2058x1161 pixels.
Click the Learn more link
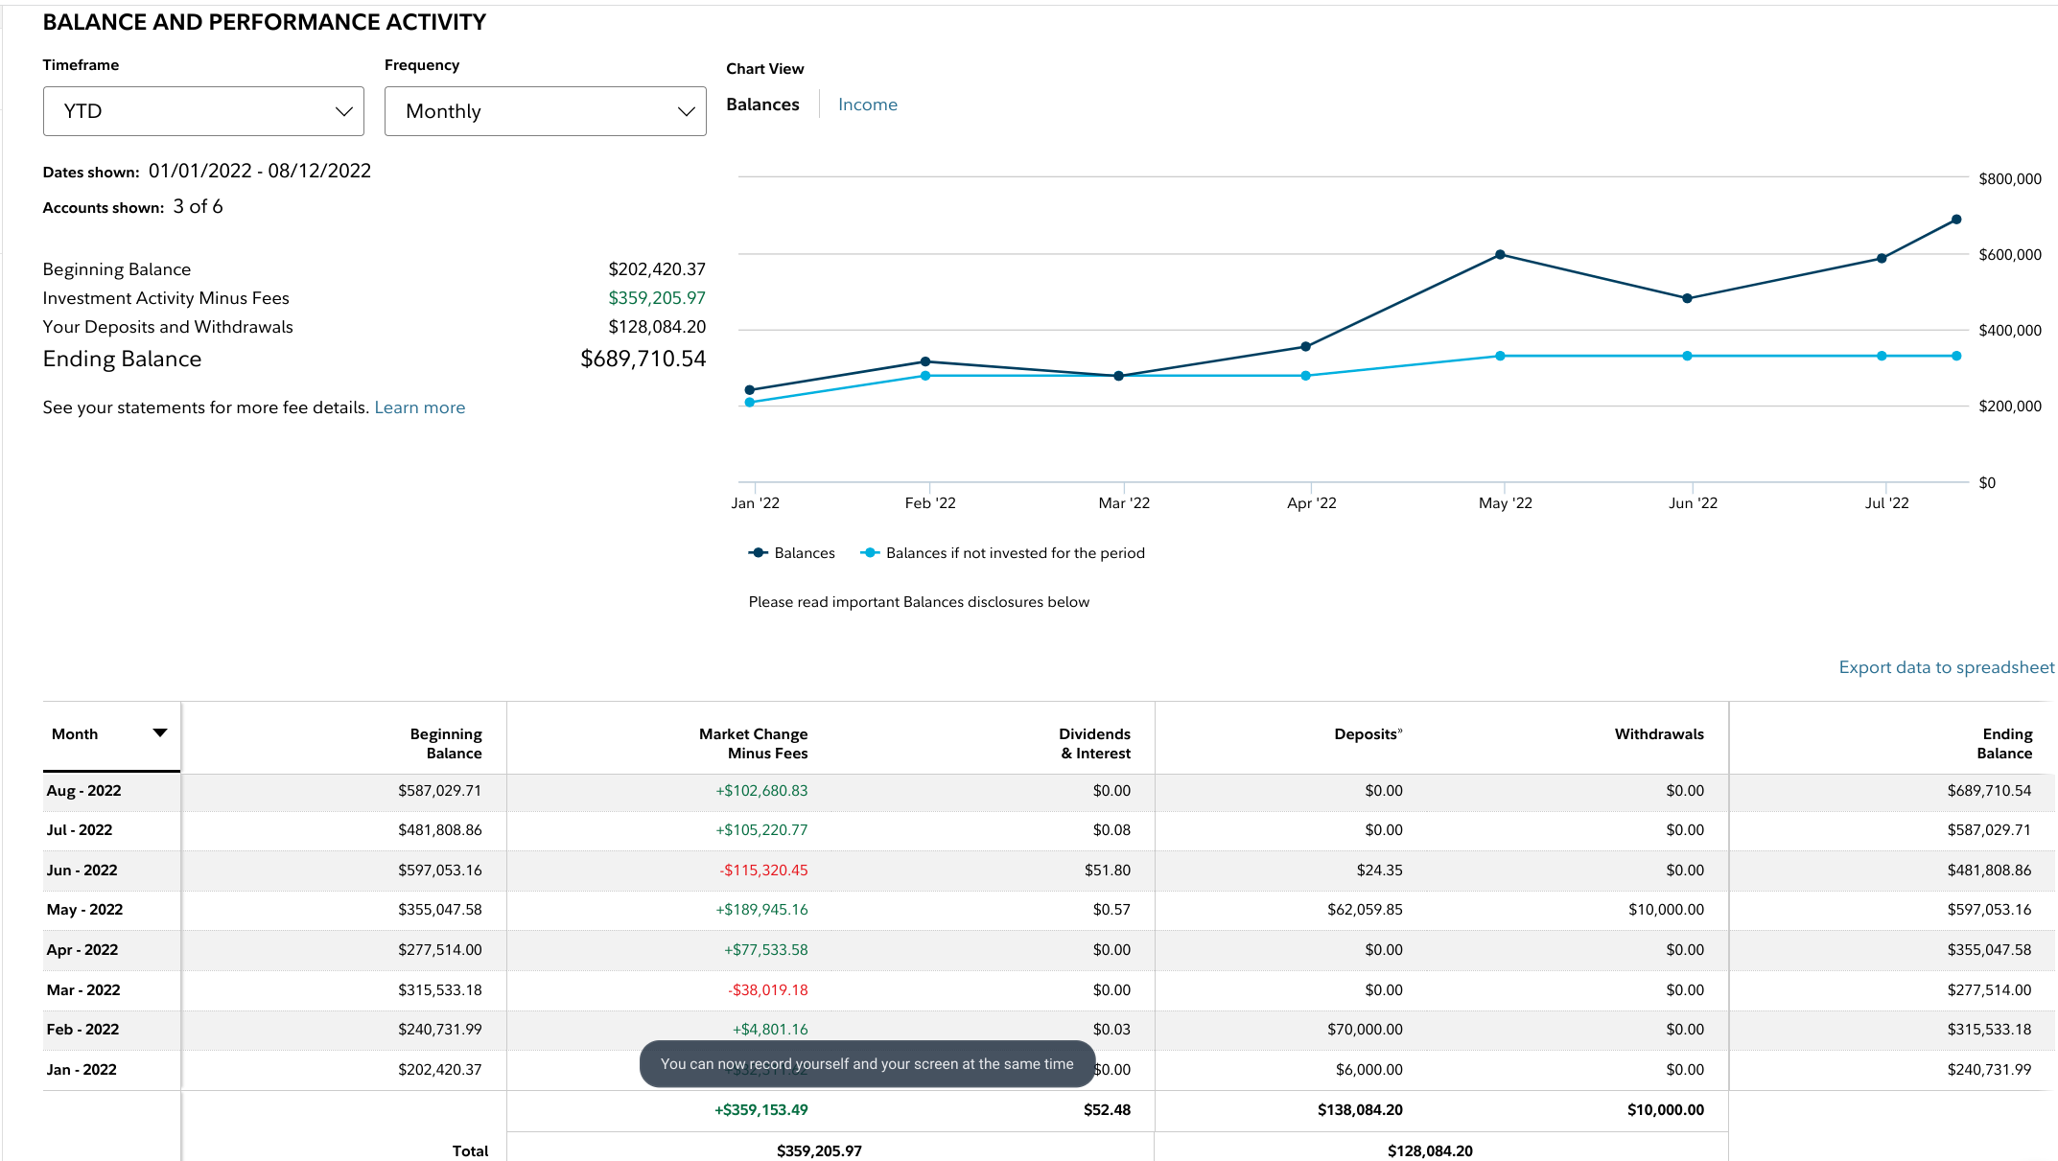pyautogui.click(x=419, y=407)
